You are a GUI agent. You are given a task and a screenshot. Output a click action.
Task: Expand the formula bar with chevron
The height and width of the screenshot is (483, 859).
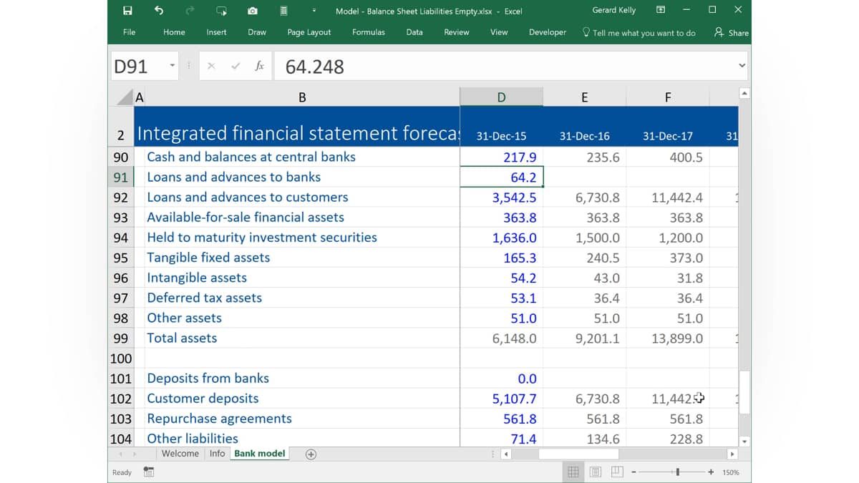pos(742,66)
